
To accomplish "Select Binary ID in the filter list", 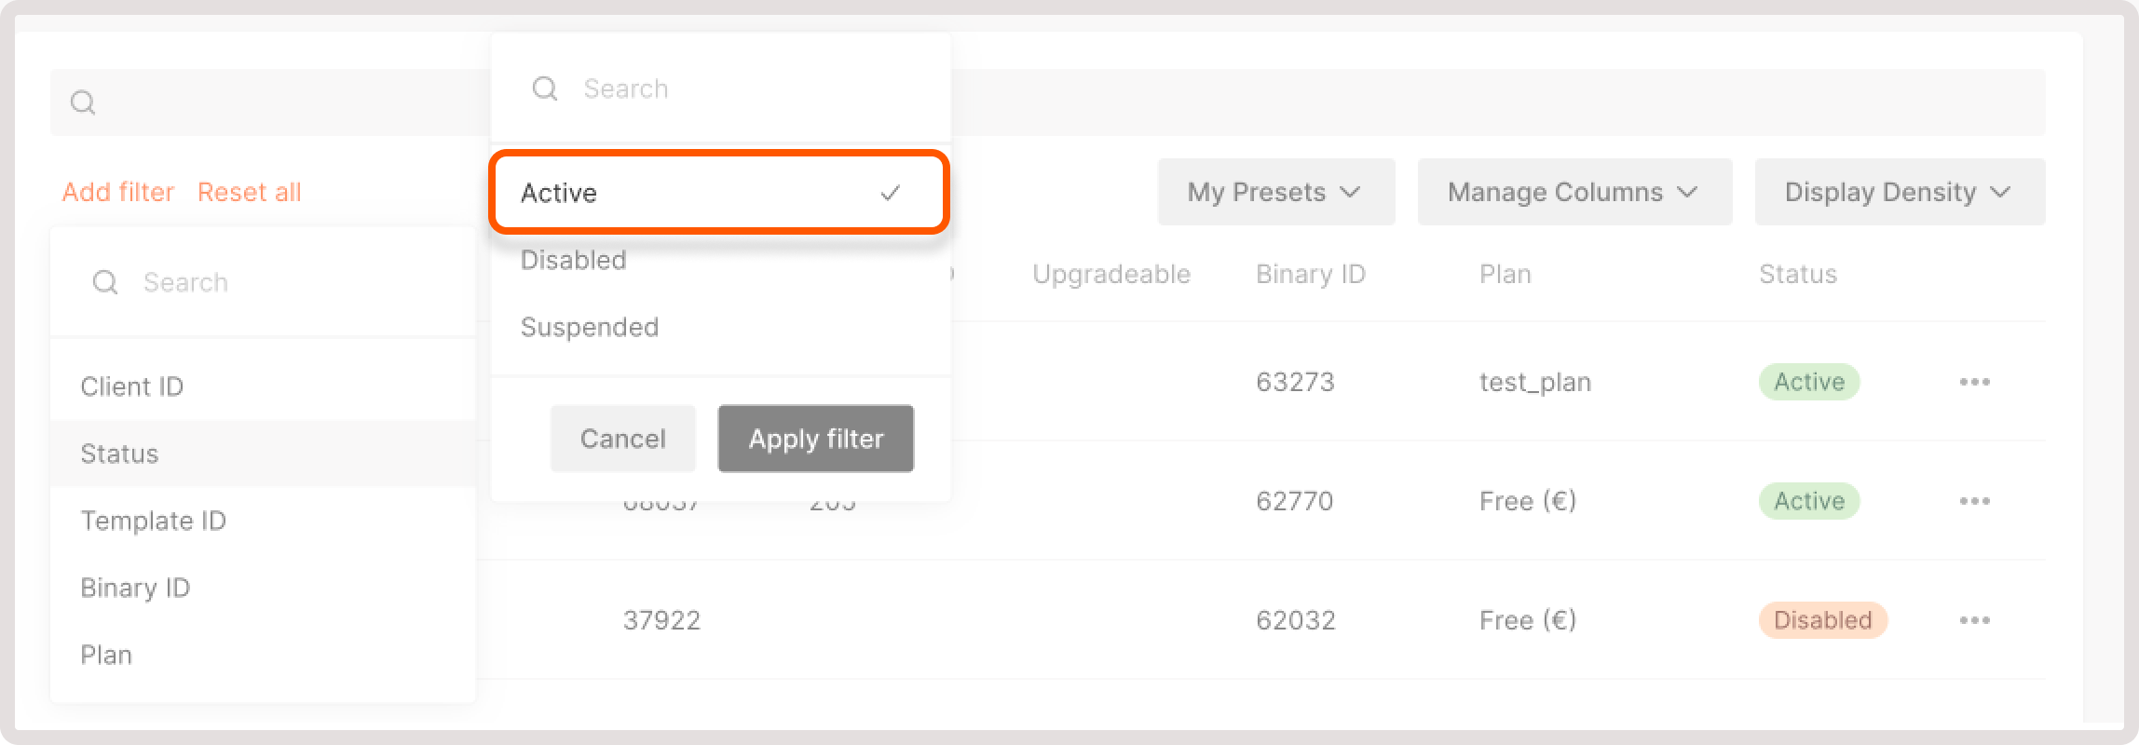I will (x=135, y=588).
